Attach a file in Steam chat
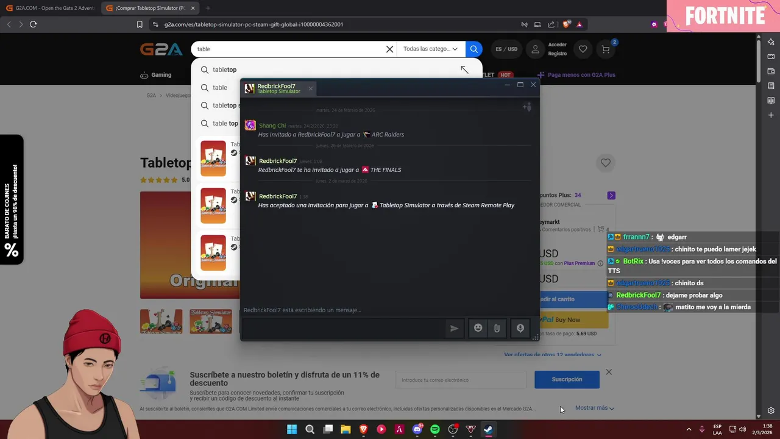The image size is (780, 439). [x=497, y=328]
